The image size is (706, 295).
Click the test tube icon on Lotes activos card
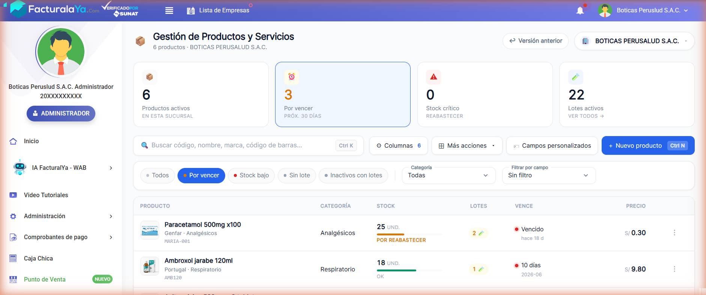575,77
